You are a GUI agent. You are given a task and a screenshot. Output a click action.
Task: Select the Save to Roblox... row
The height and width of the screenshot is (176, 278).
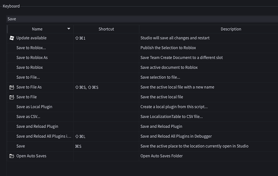tap(31, 48)
